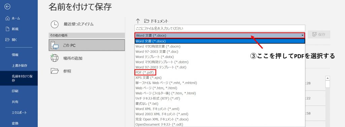Select Word マクロ有効テンプレート (*.dotm) option
The height and width of the screenshot is (127, 345).
pos(220,62)
